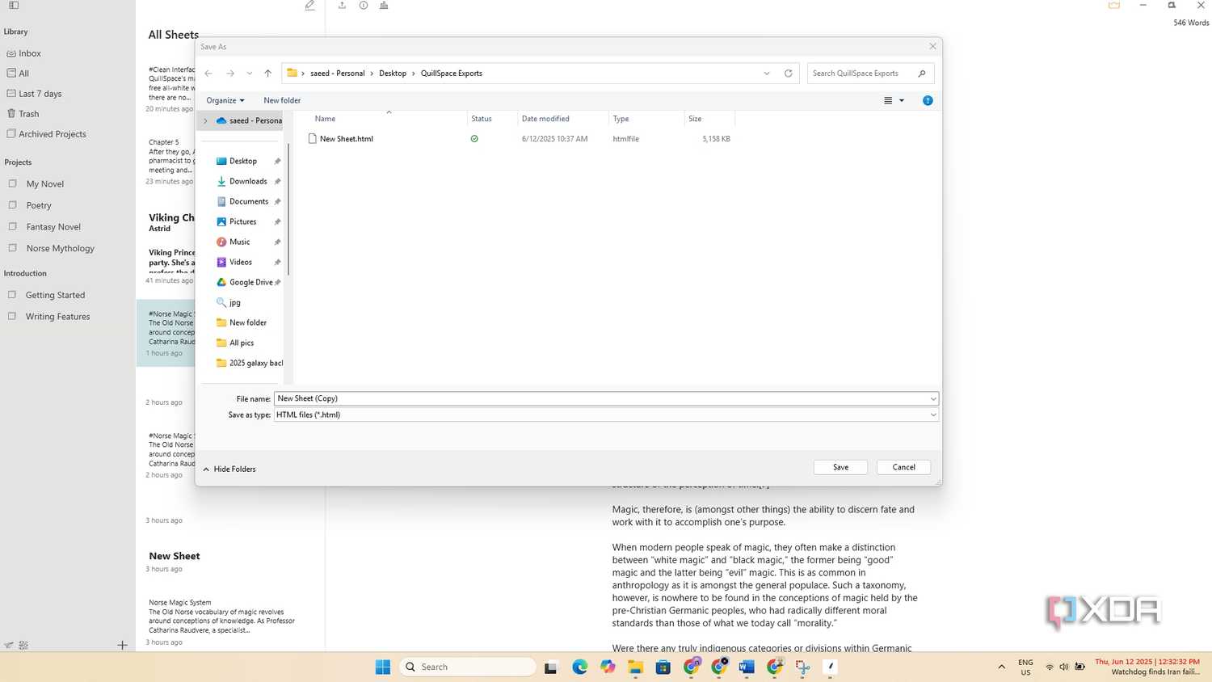Go up one folder level
Image resolution: width=1212 pixels, height=682 pixels.
pyautogui.click(x=268, y=74)
